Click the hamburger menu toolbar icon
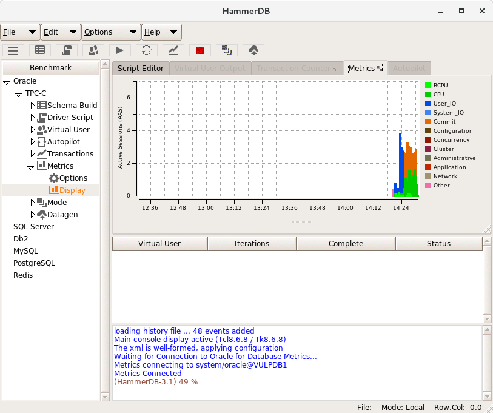This screenshot has height=413, width=493. (13, 50)
